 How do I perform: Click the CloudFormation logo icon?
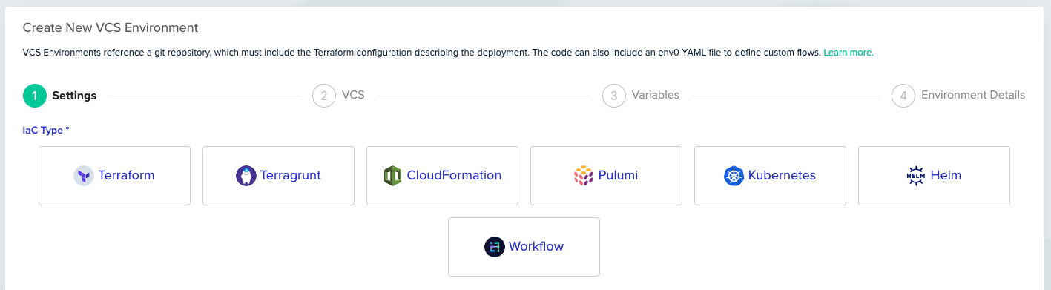tap(392, 176)
